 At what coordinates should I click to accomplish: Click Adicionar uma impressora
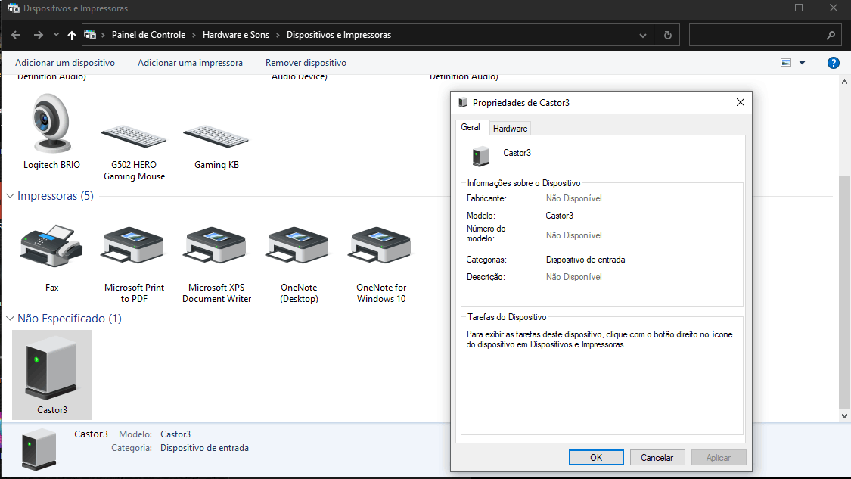coord(190,63)
